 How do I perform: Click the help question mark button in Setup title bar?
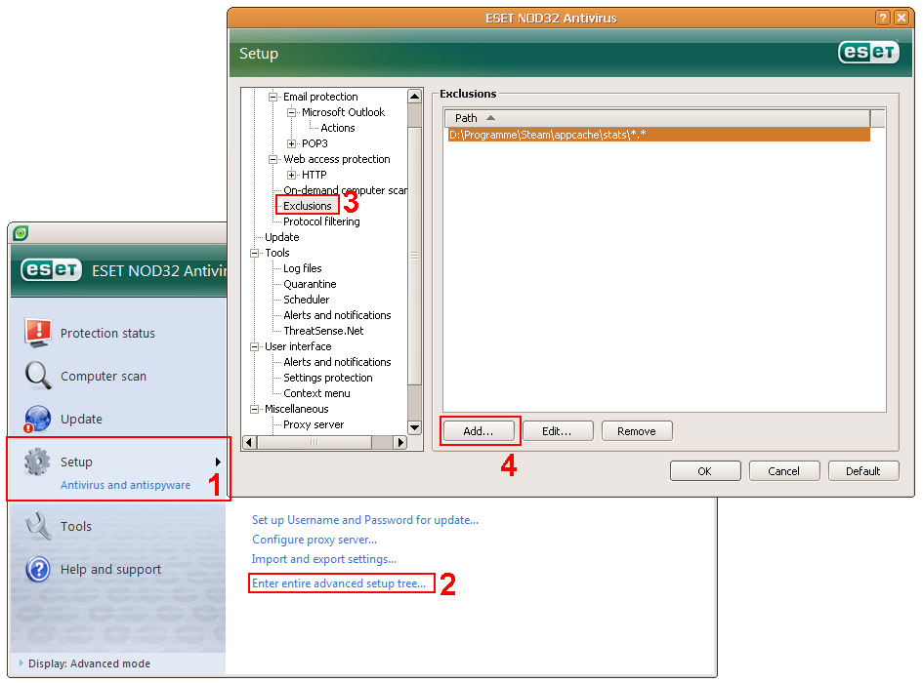coord(882,18)
